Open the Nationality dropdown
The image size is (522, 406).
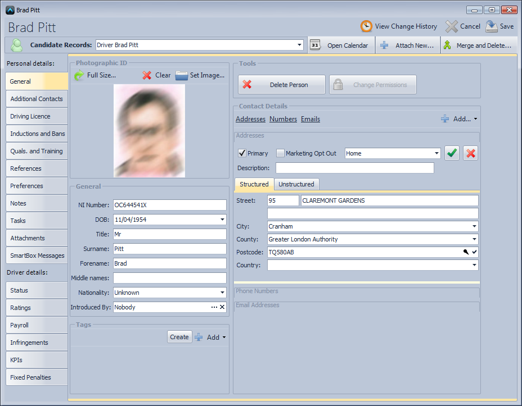click(222, 293)
